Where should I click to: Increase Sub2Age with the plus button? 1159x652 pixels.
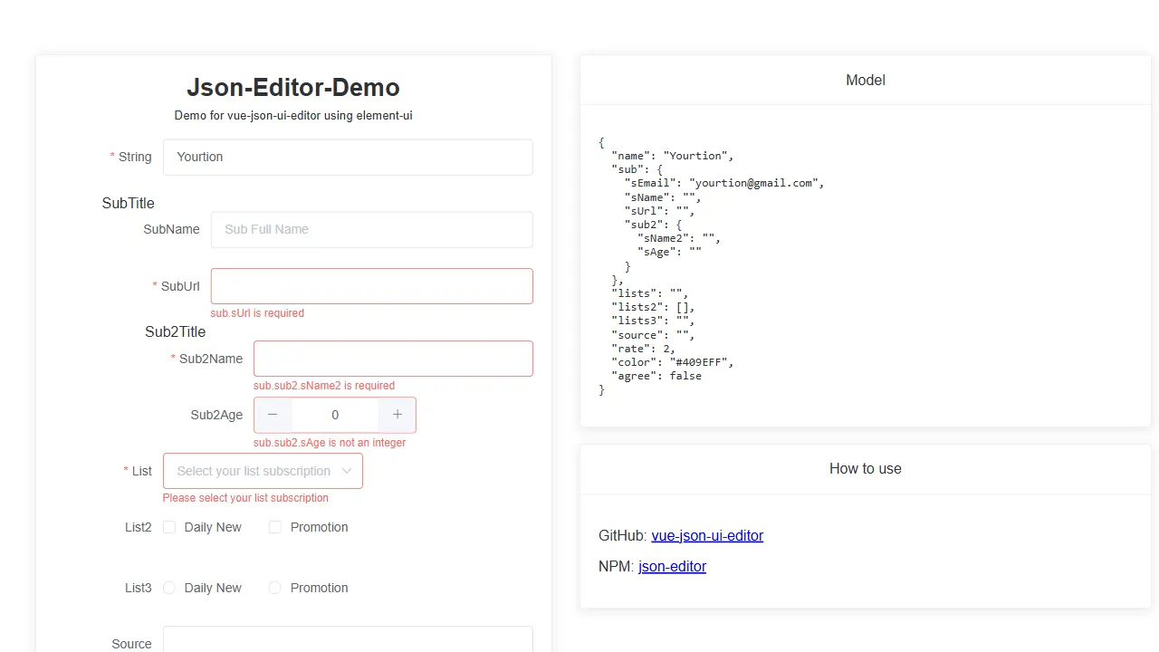[397, 415]
